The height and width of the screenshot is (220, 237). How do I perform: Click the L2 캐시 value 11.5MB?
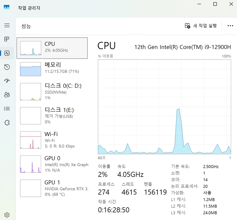(x=210, y=206)
